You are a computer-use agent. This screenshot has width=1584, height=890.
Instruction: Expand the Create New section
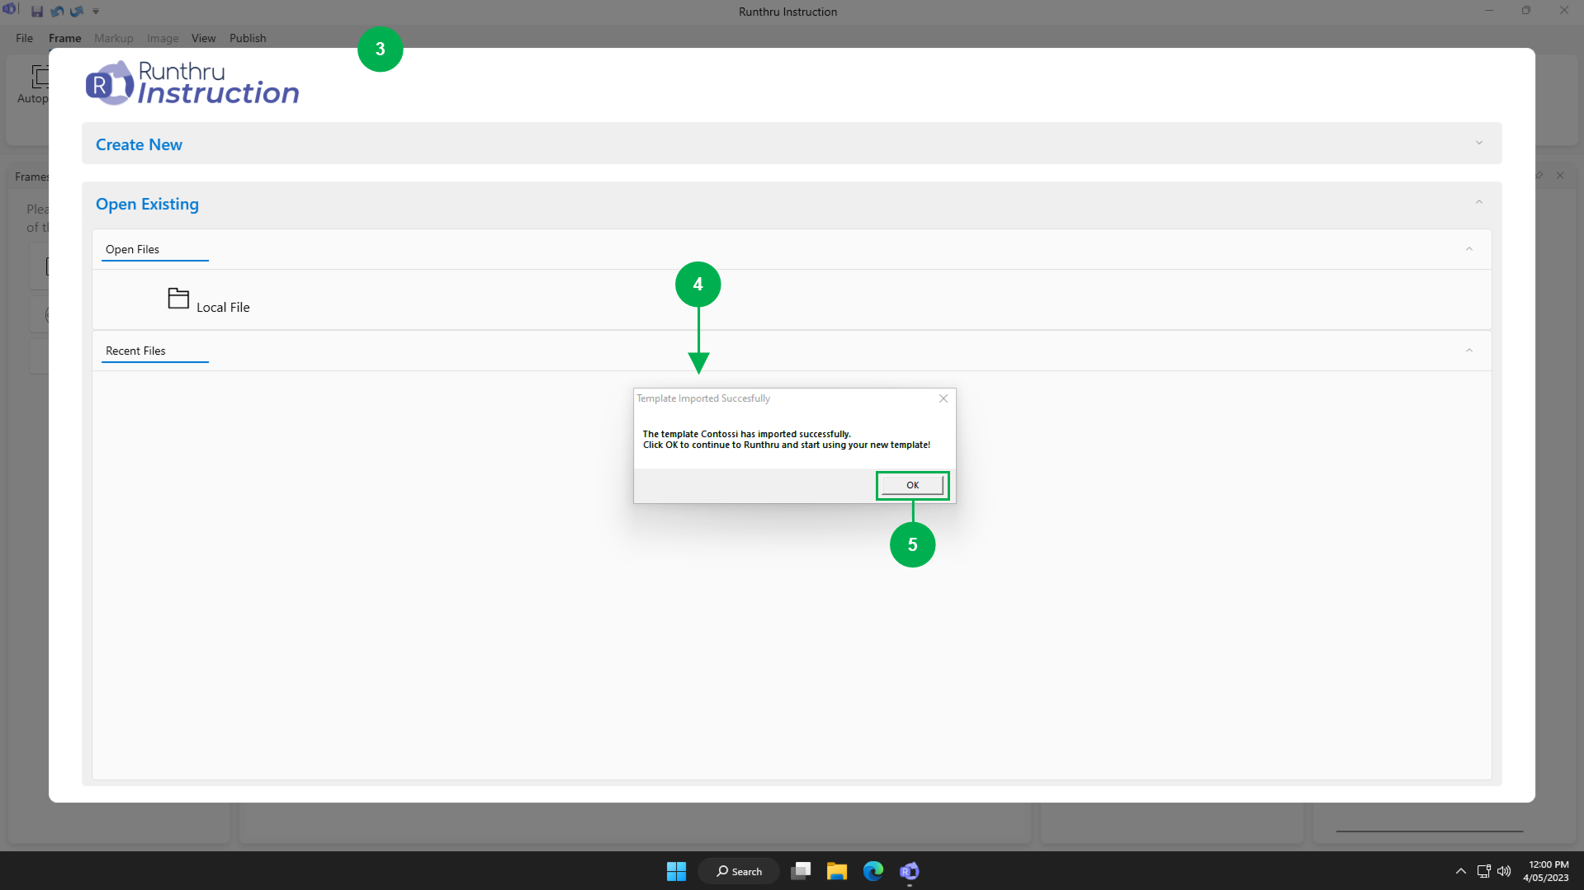point(1478,144)
